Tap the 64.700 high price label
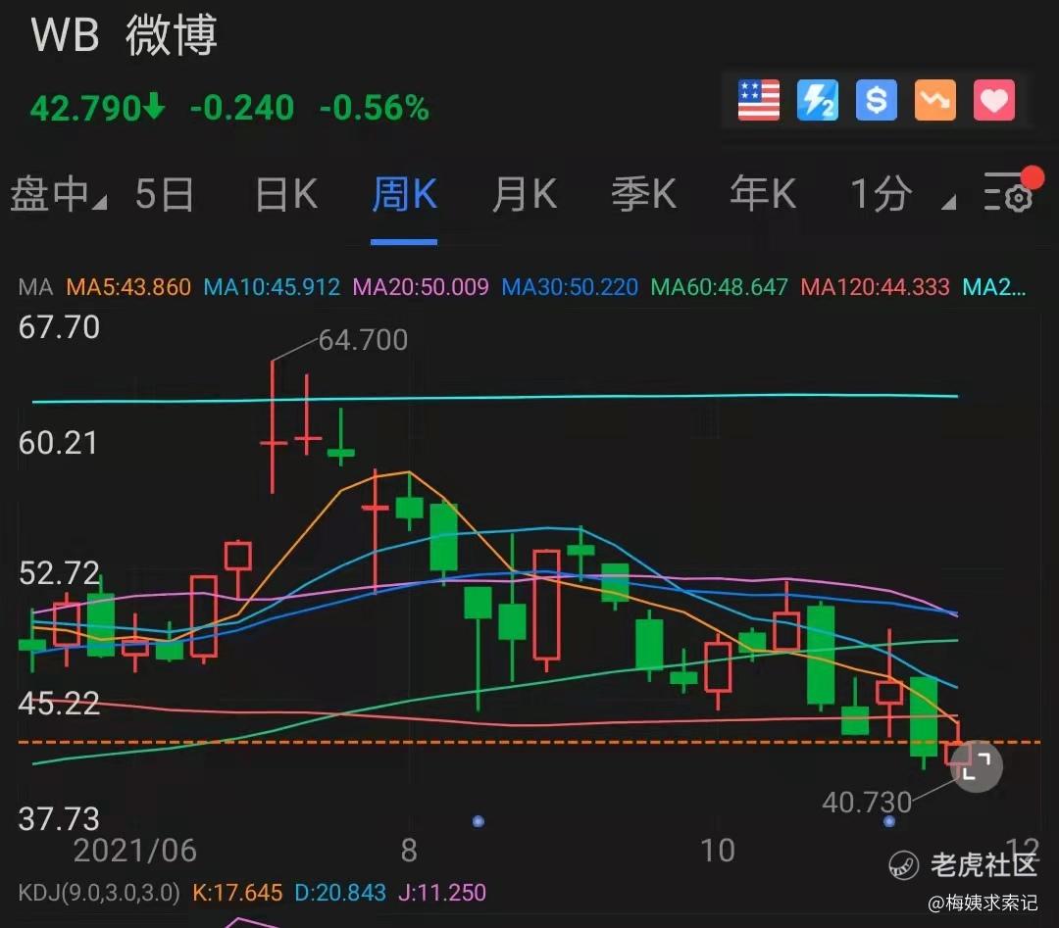Screen dimensions: 1059x928 pos(363,340)
